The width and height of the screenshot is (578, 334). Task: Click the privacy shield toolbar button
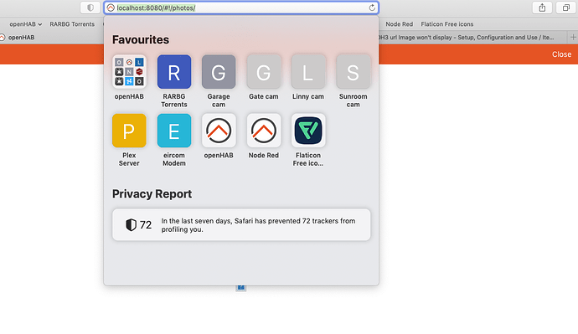[90, 8]
